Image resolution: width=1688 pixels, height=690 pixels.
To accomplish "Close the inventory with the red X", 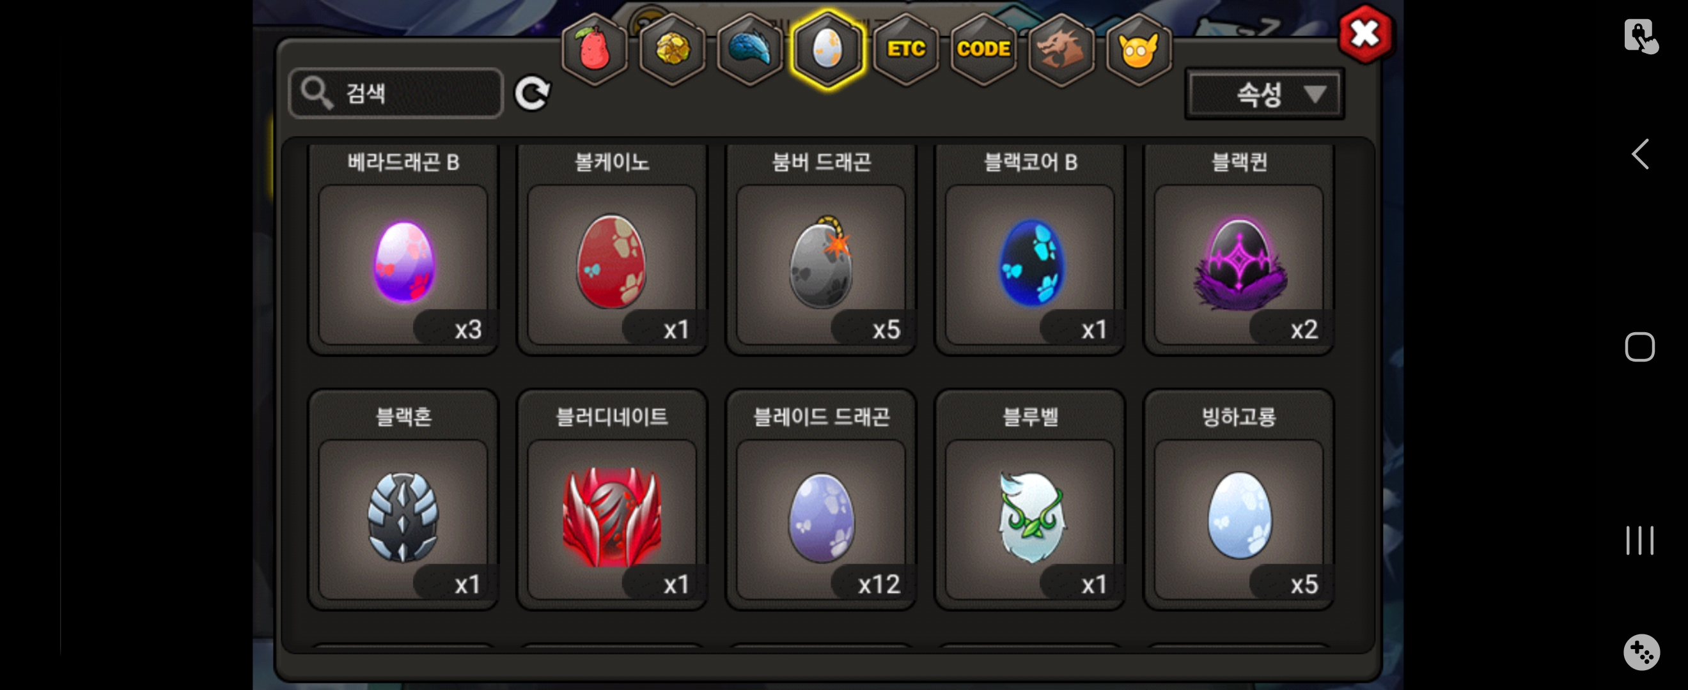I will (1366, 33).
